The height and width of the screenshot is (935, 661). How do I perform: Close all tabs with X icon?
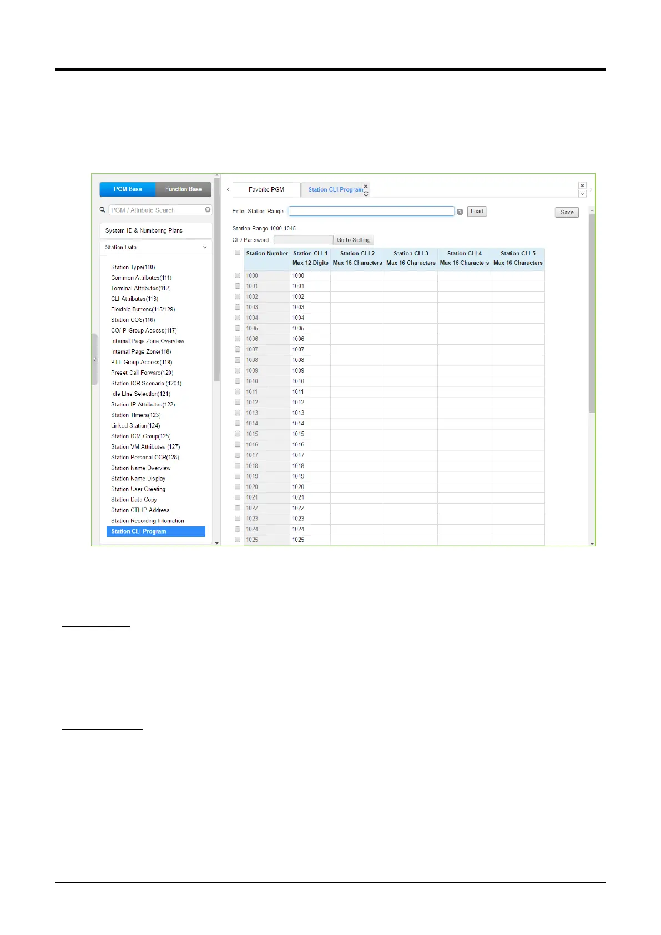[x=582, y=185]
